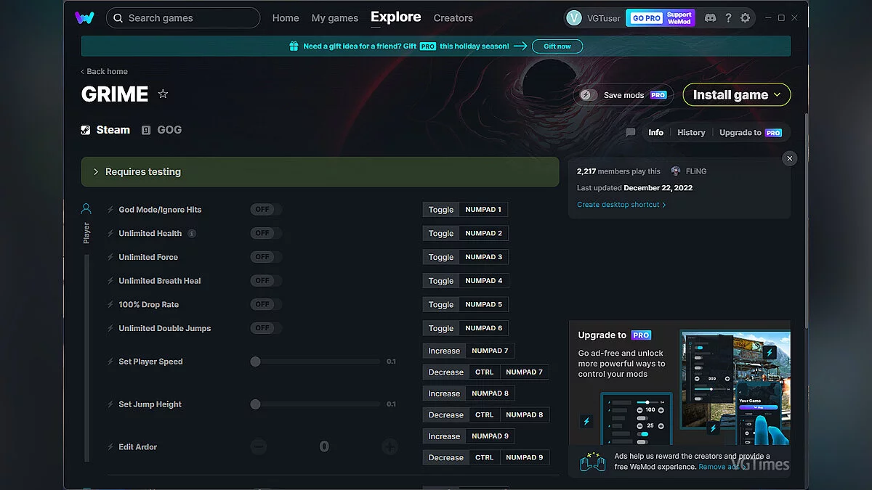Increase Ardor with the plus button
This screenshot has height=490, width=872.
389,447
